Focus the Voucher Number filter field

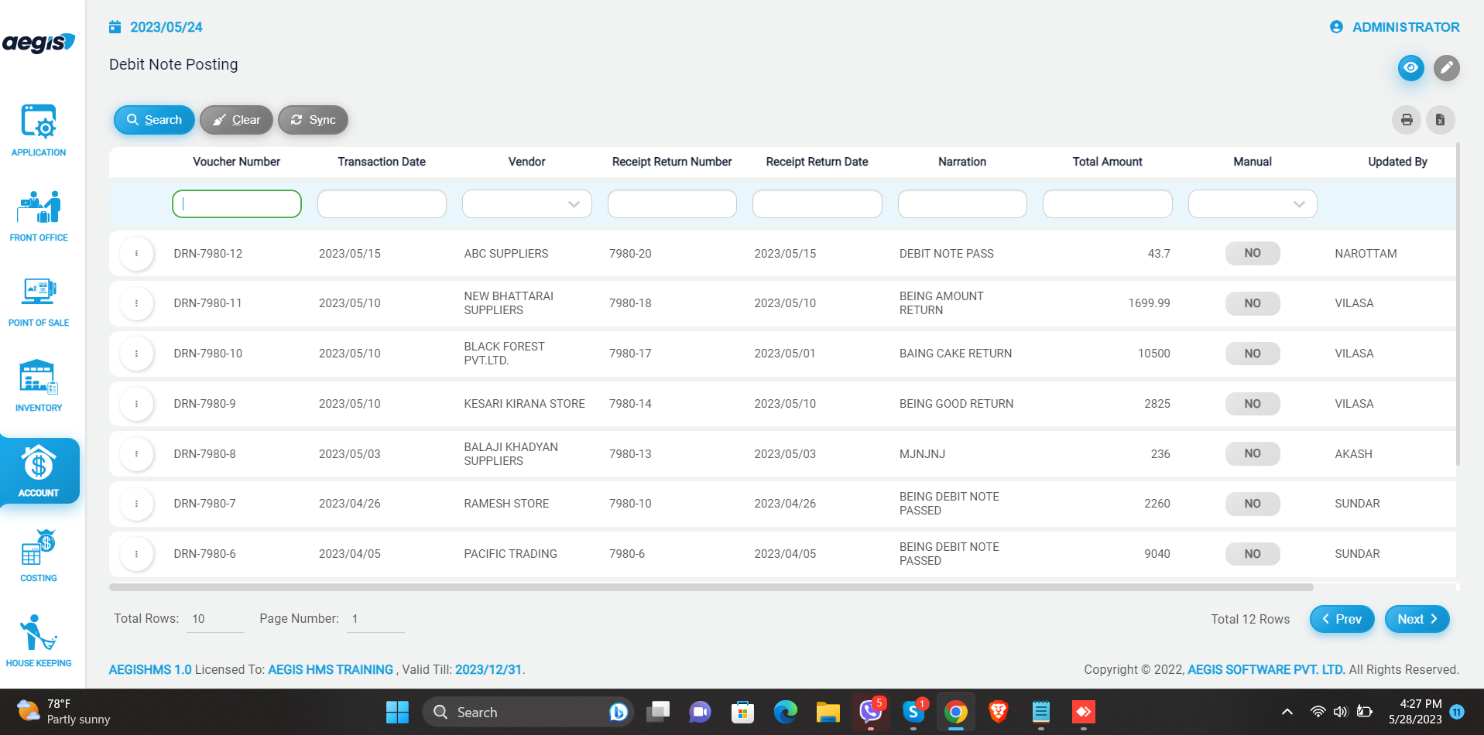click(236, 204)
